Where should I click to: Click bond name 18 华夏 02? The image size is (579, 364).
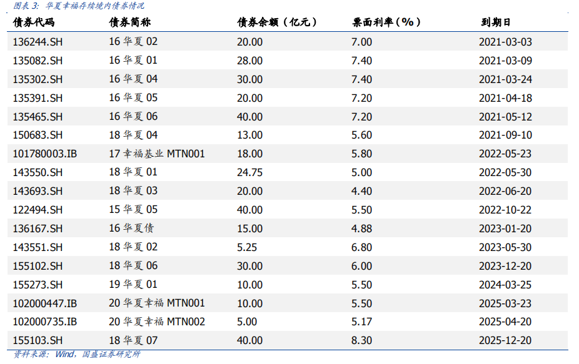tap(133, 247)
